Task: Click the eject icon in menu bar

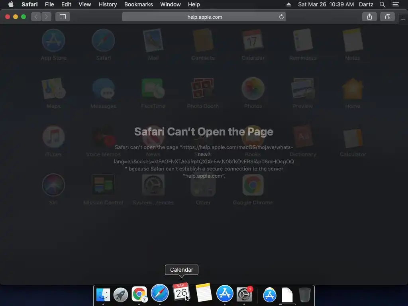Action: 288,4
